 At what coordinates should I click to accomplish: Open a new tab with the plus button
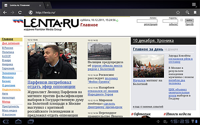tap(48, 5)
